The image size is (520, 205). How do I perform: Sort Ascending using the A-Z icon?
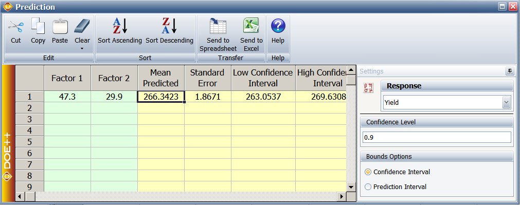point(120,26)
